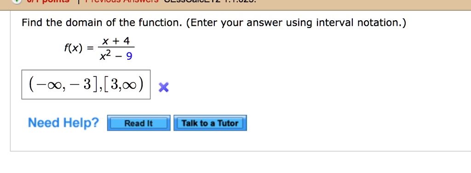The height and width of the screenshot is (173, 471).
Task: Click the Need Help? label
Action: point(63,122)
